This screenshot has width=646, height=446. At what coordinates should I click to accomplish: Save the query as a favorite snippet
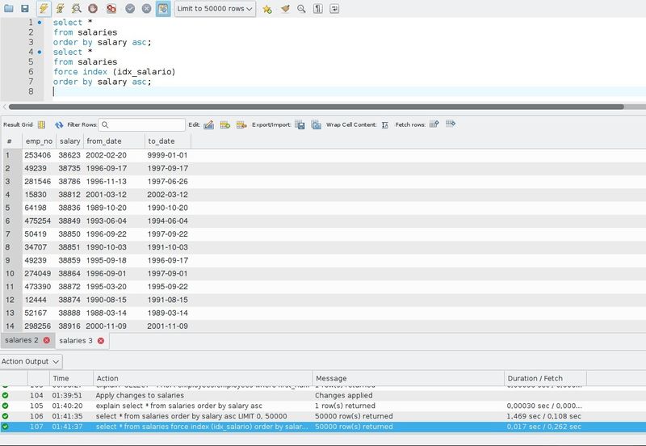pyautogui.click(x=267, y=9)
